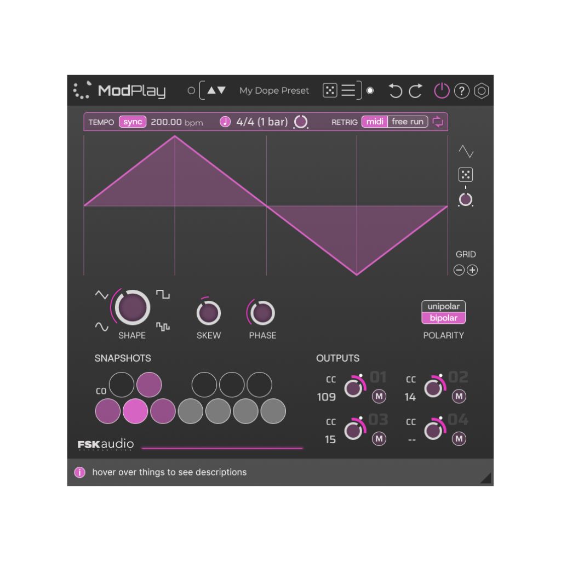Mute output 01 with M button
The height and width of the screenshot is (561, 561).
(x=379, y=396)
